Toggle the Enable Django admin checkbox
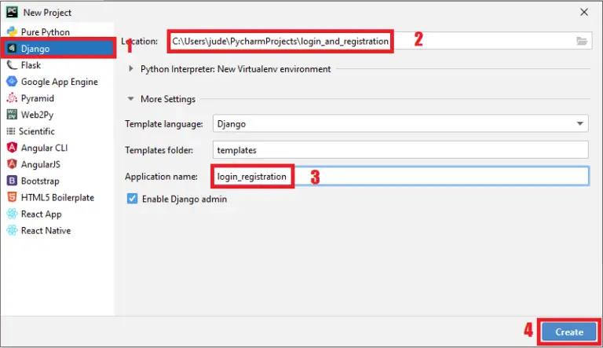 [132, 200]
